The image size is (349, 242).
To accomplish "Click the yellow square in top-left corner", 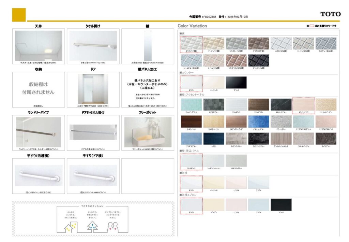I will click(19, 15).
